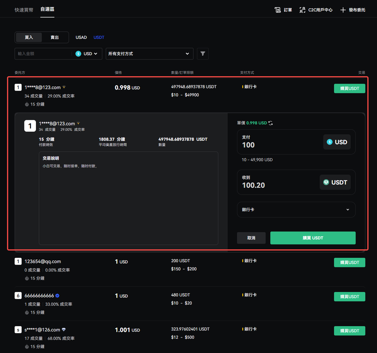Click 價格 column header
The image size is (377, 353).
point(118,72)
